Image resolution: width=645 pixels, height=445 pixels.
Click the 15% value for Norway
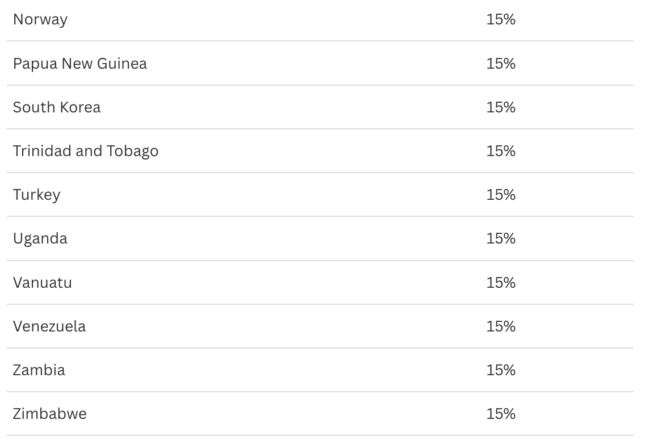point(501,19)
